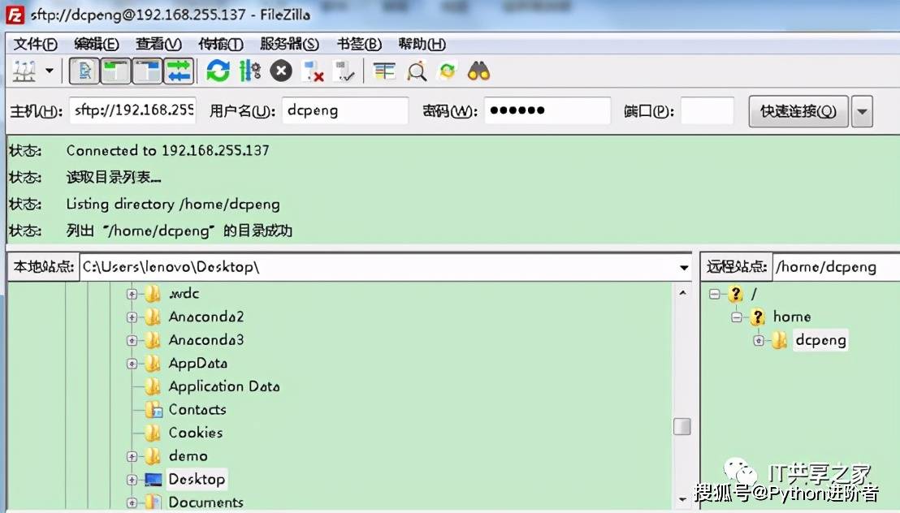Select the Desktop folder in tree

(x=197, y=479)
